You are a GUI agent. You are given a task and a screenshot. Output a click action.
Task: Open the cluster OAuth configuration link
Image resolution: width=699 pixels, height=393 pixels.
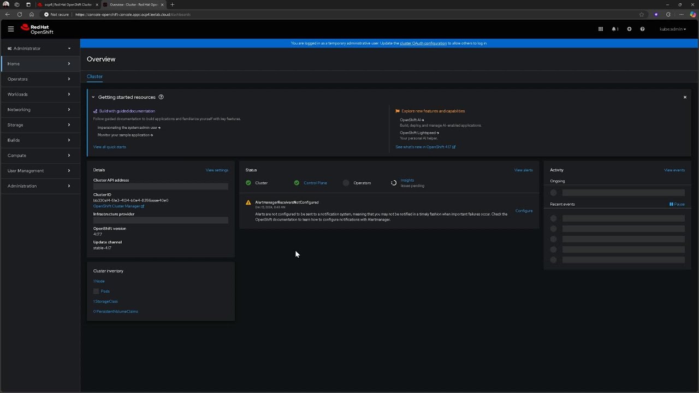pos(423,43)
